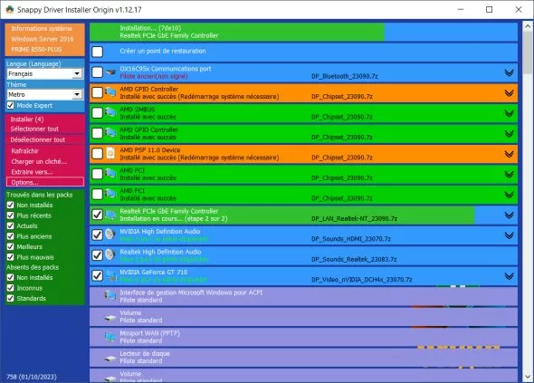This screenshot has height=383, width=534.
Task: Uncheck the NVIDIA High Definition Audio checkbox
Action: tap(98, 235)
